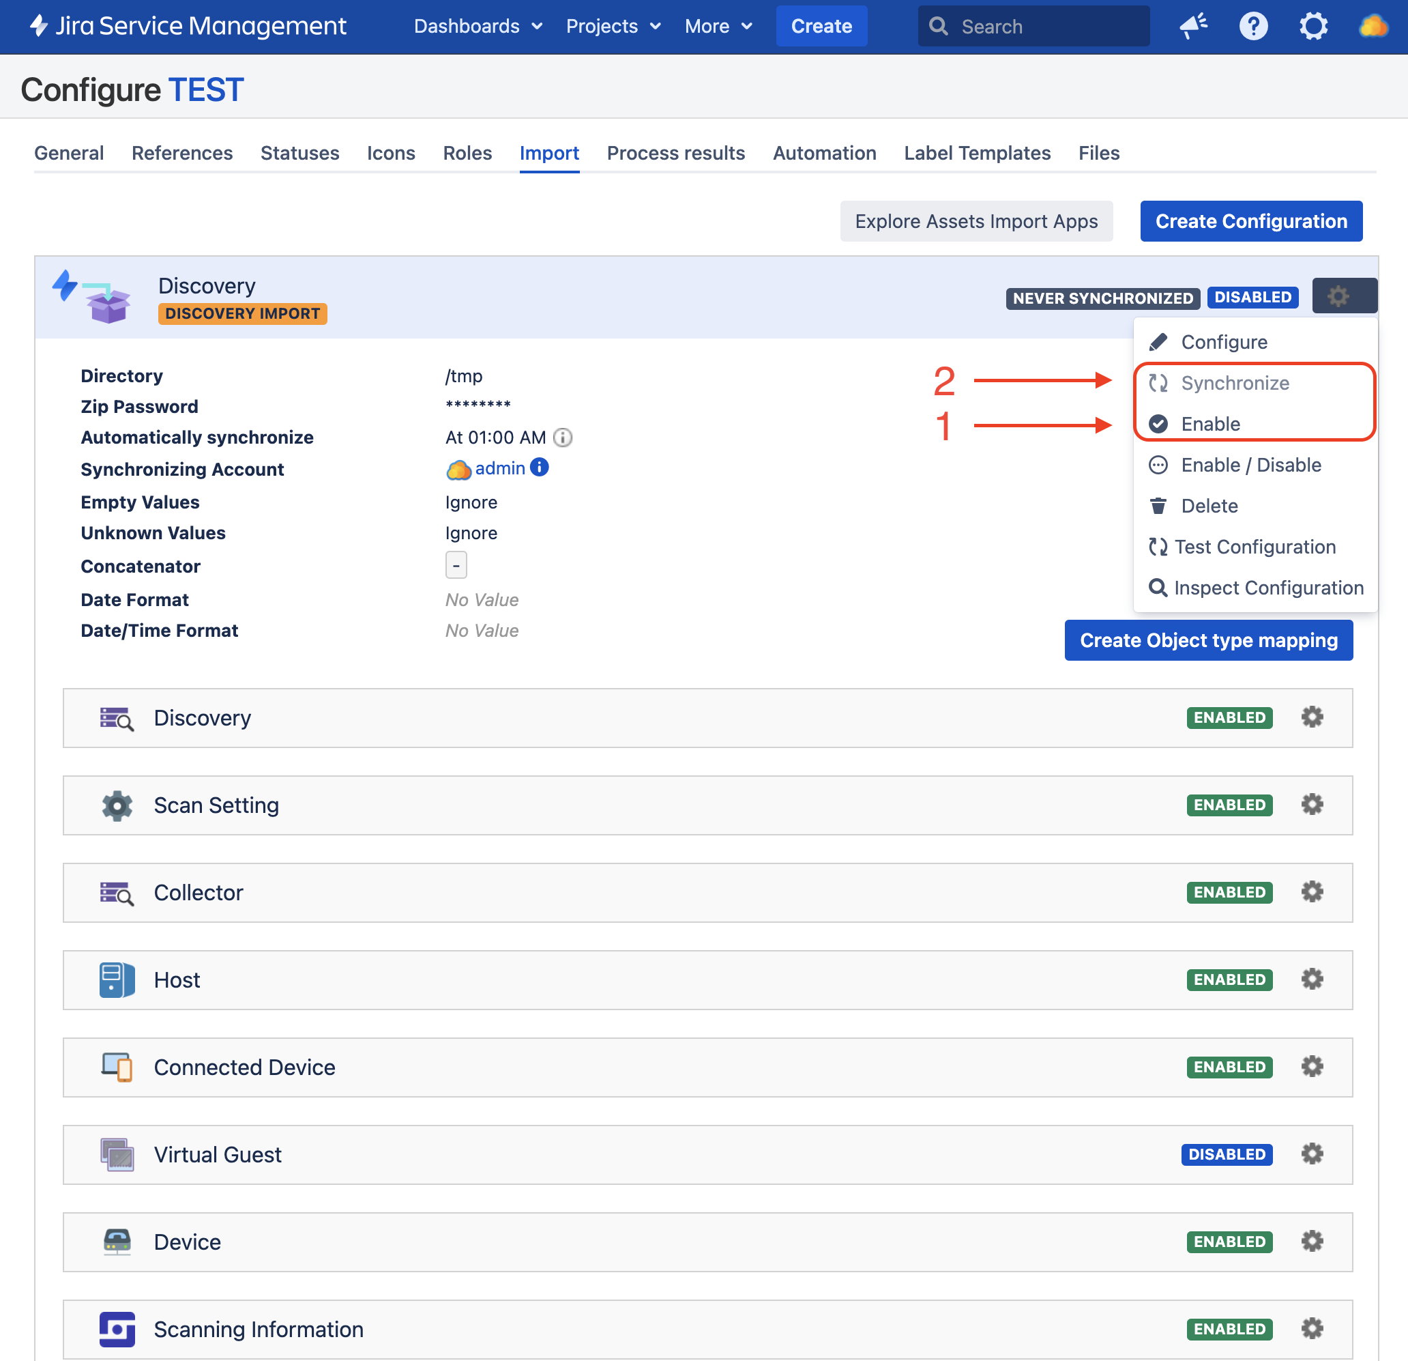Choose Synchronize from the gear menu
Image resolution: width=1408 pixels, height=1361 pixels.
click(x=1255, y=383)
